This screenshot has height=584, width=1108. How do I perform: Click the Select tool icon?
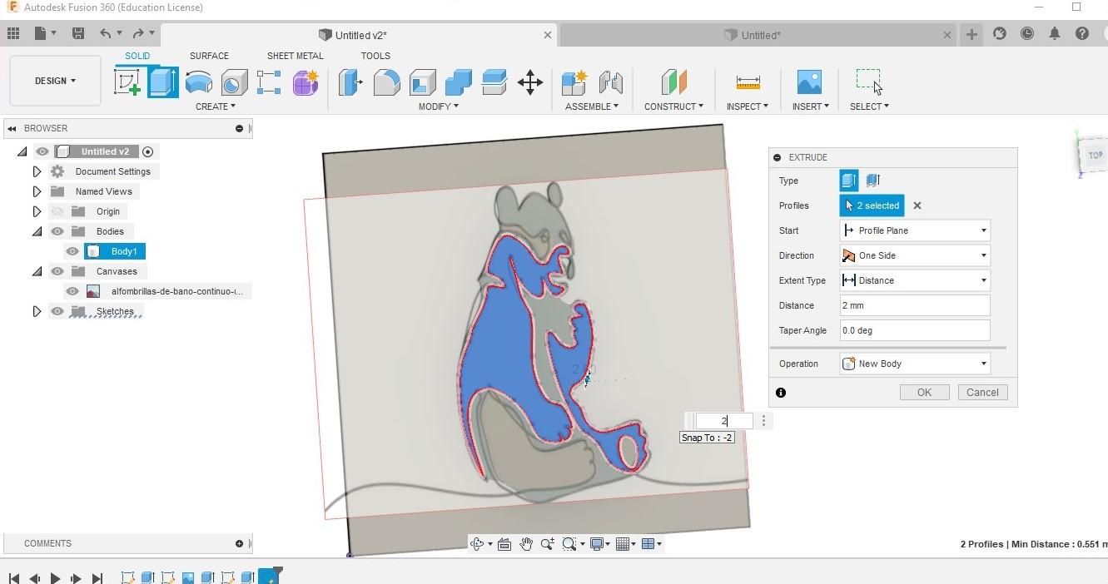click(x=869, y=82)
